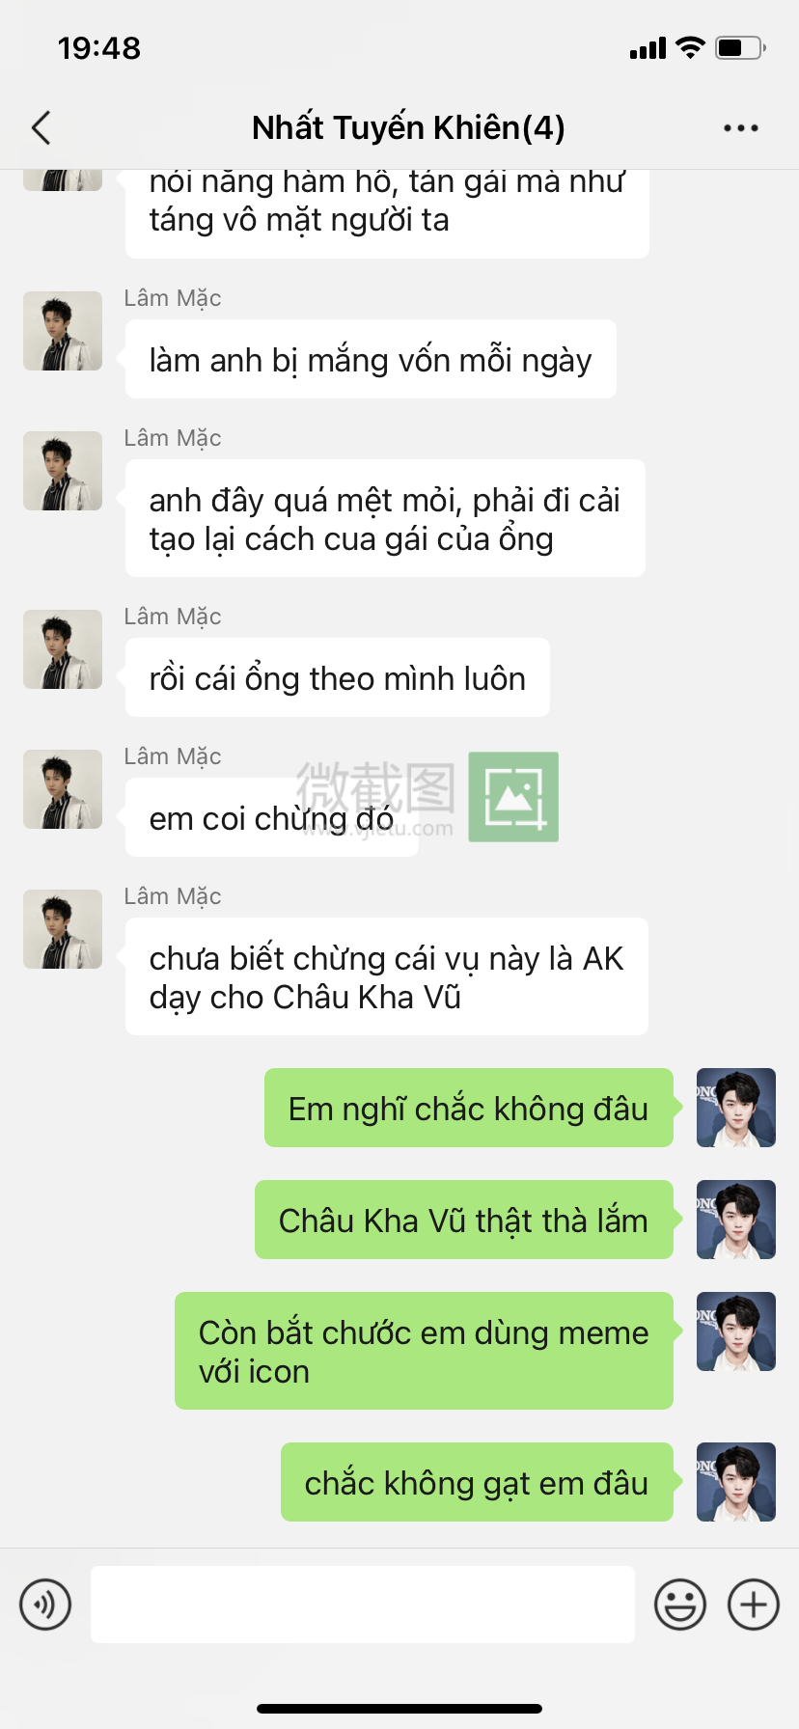
Task: Tap the back arrow in header
Action: (x=41, y=127)
